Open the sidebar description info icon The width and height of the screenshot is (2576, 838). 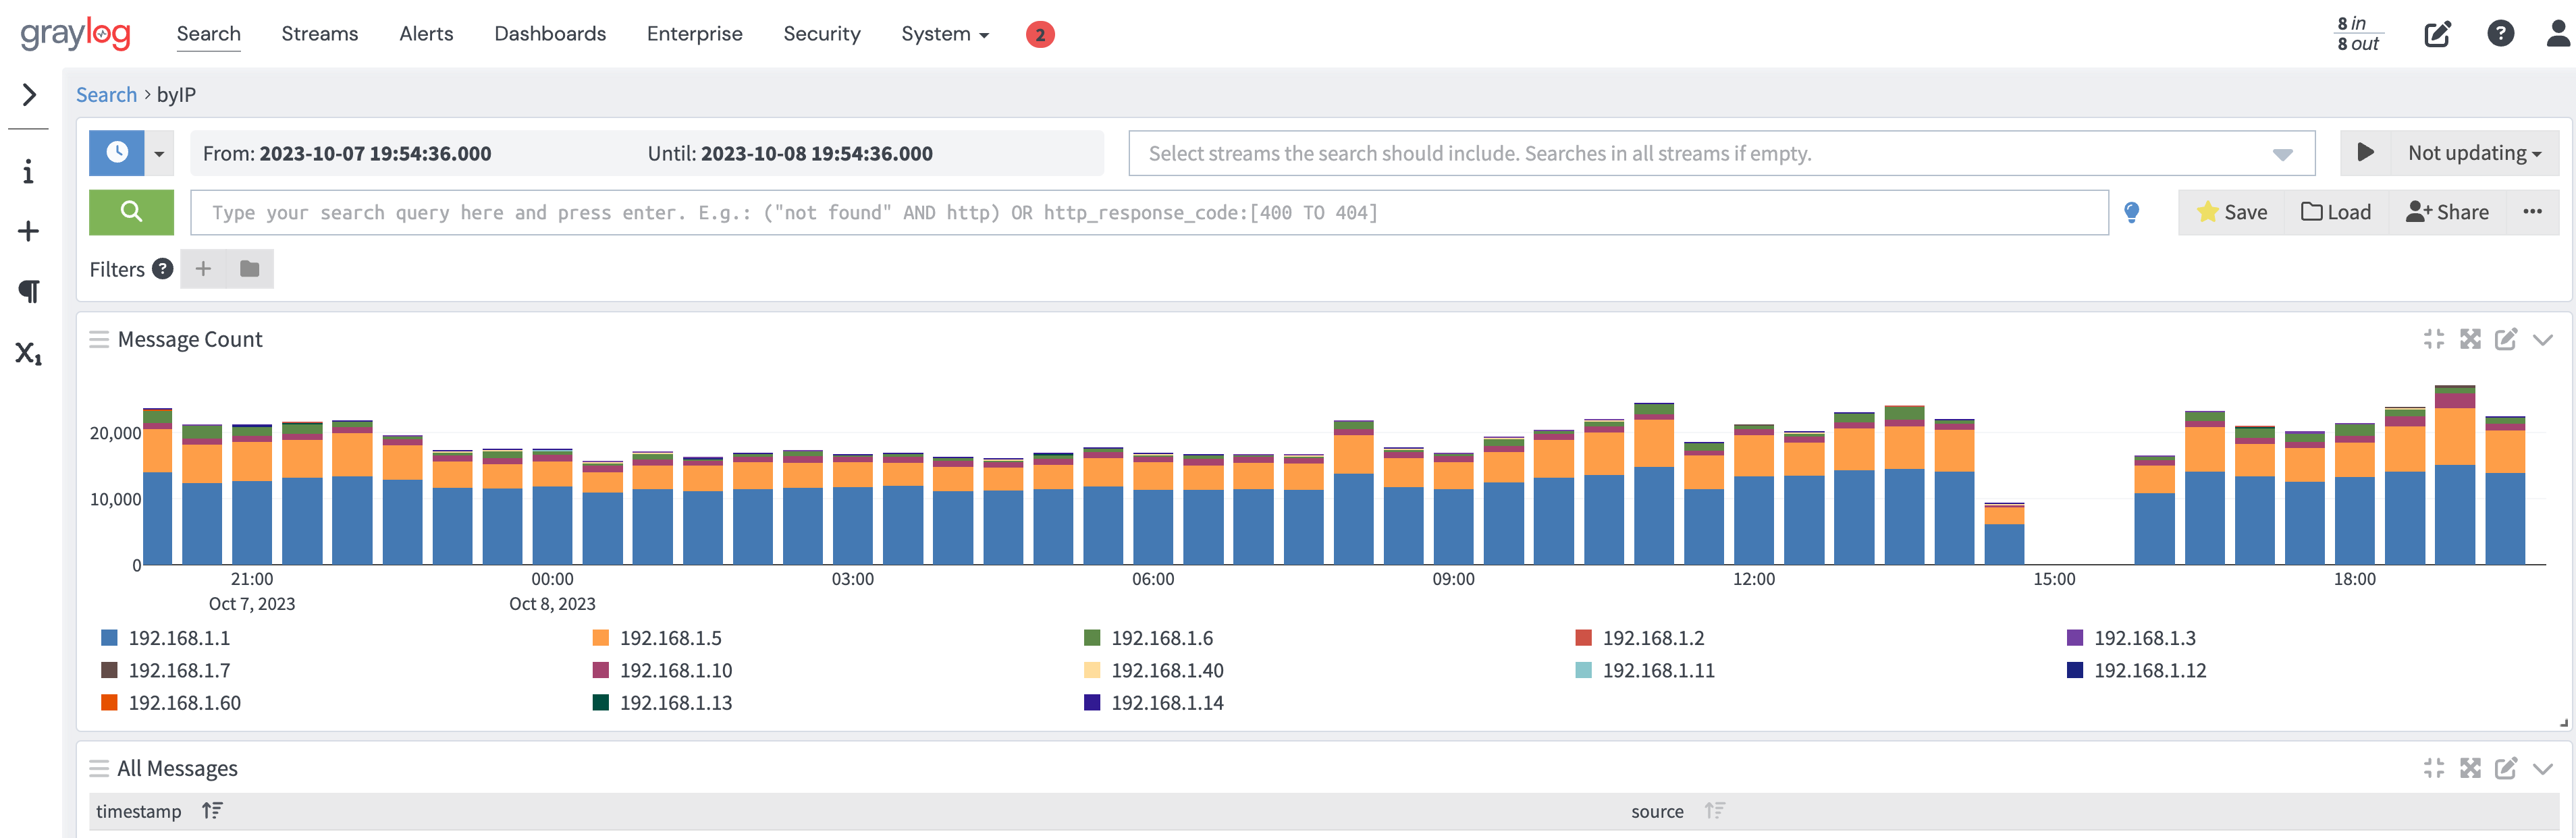click(28, 172)
